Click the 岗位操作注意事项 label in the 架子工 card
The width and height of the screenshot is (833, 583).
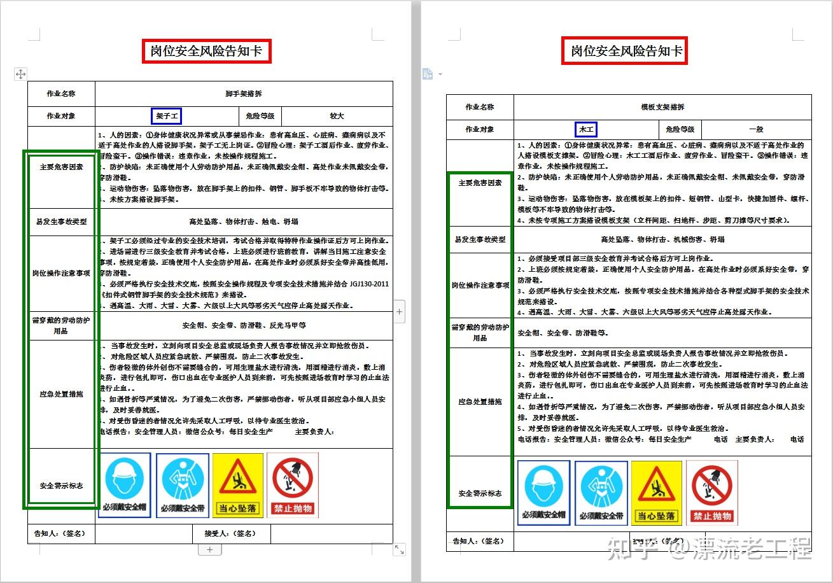click(x=61, y=273)
